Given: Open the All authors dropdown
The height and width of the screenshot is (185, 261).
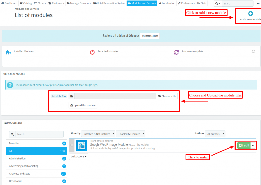Looking at the screenshot, I should (x=215, y=134).
